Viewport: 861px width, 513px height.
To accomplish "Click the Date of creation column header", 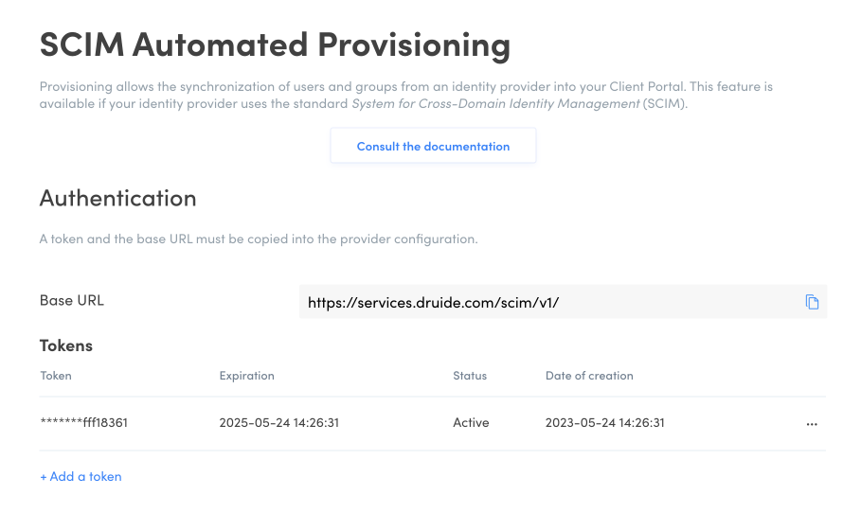I will (589, 376).
